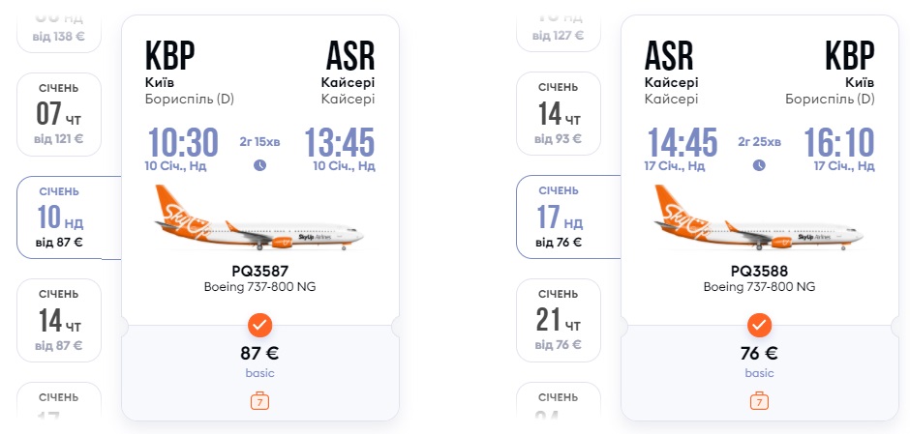
Task: Pick the 21 чт return date from 76 €
Action: click(x=558, y=320)
